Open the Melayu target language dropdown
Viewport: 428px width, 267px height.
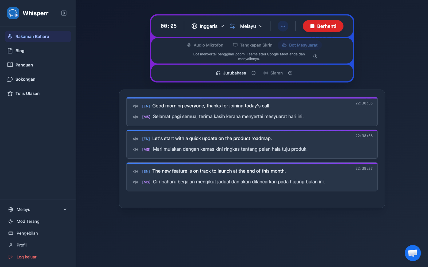[x=251, y=26]
